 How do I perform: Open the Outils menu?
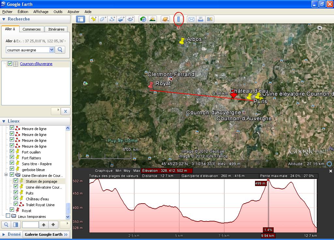tap(58, 12)
